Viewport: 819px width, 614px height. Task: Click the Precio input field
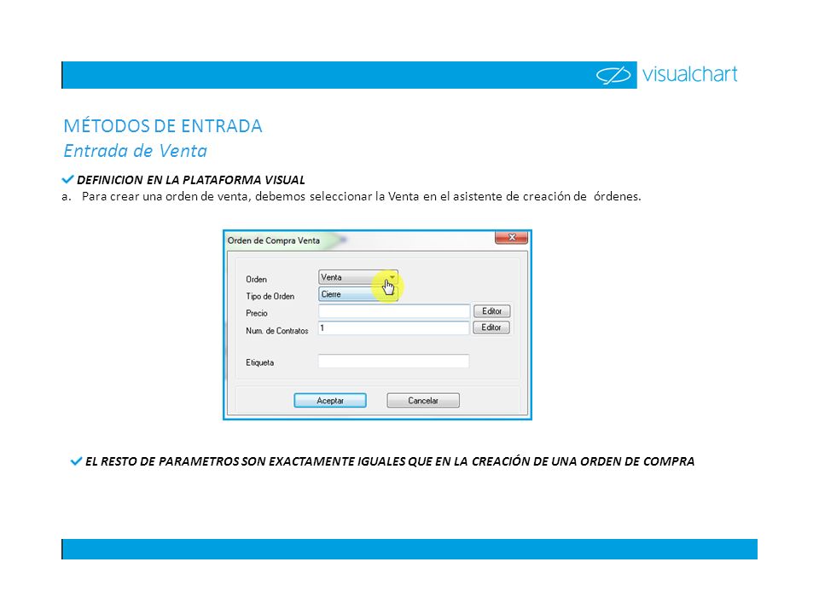394,312
